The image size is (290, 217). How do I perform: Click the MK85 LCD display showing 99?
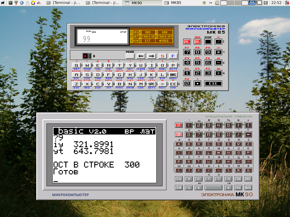point(103,36)
